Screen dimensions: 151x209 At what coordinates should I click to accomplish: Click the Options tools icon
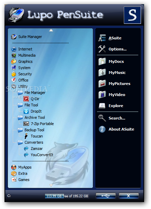(102, 49)
